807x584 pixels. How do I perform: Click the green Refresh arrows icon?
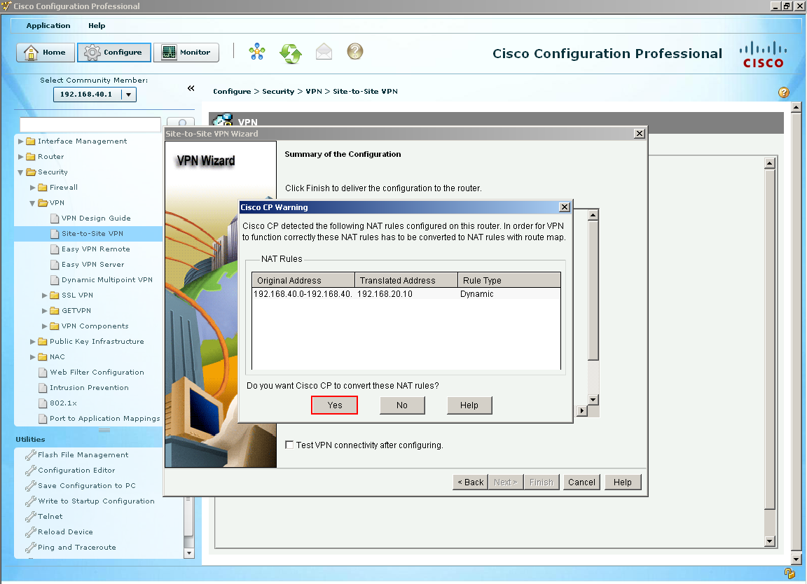click(x=290, y=53)
